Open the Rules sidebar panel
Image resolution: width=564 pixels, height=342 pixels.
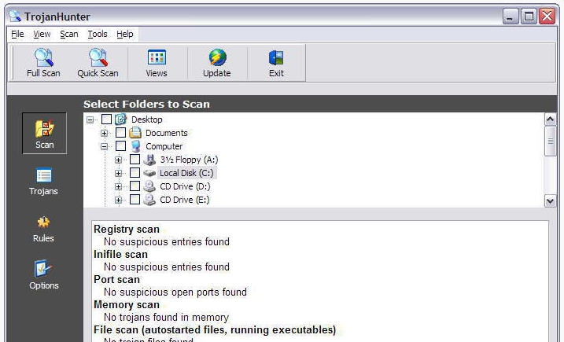pyautogui.click(x=43, y=229)
